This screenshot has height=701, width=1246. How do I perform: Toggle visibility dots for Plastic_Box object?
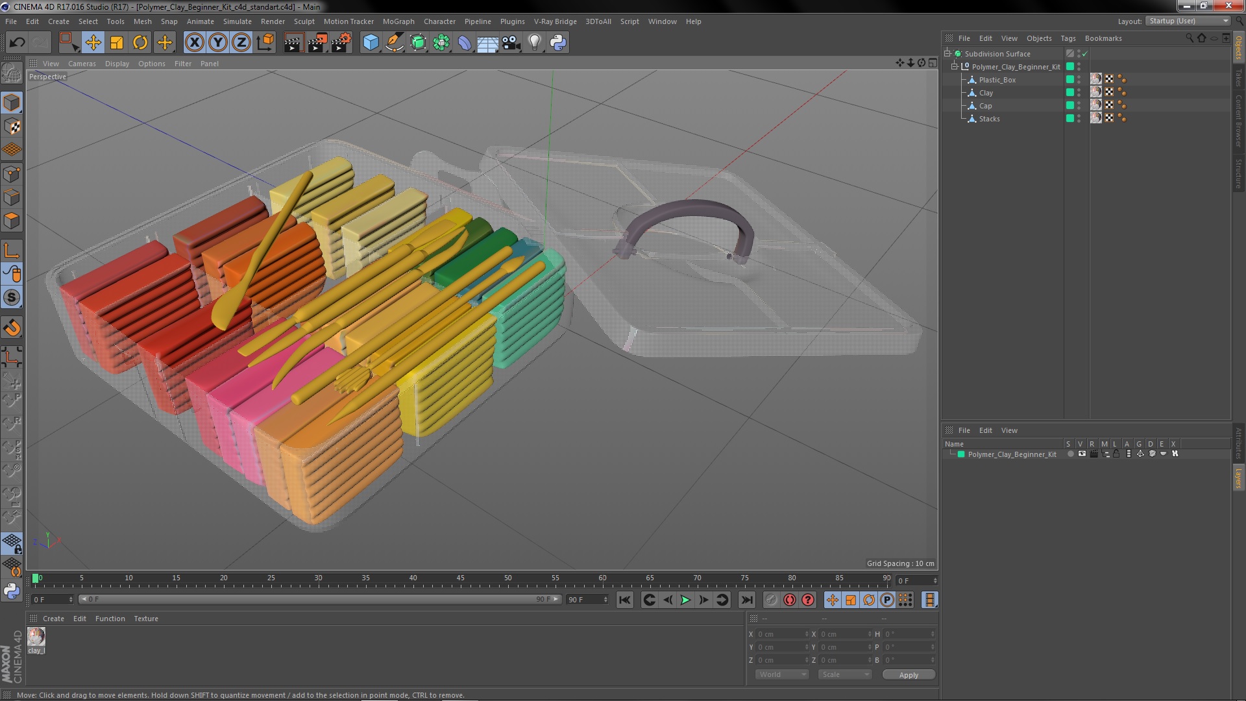tap(1079, 80)
